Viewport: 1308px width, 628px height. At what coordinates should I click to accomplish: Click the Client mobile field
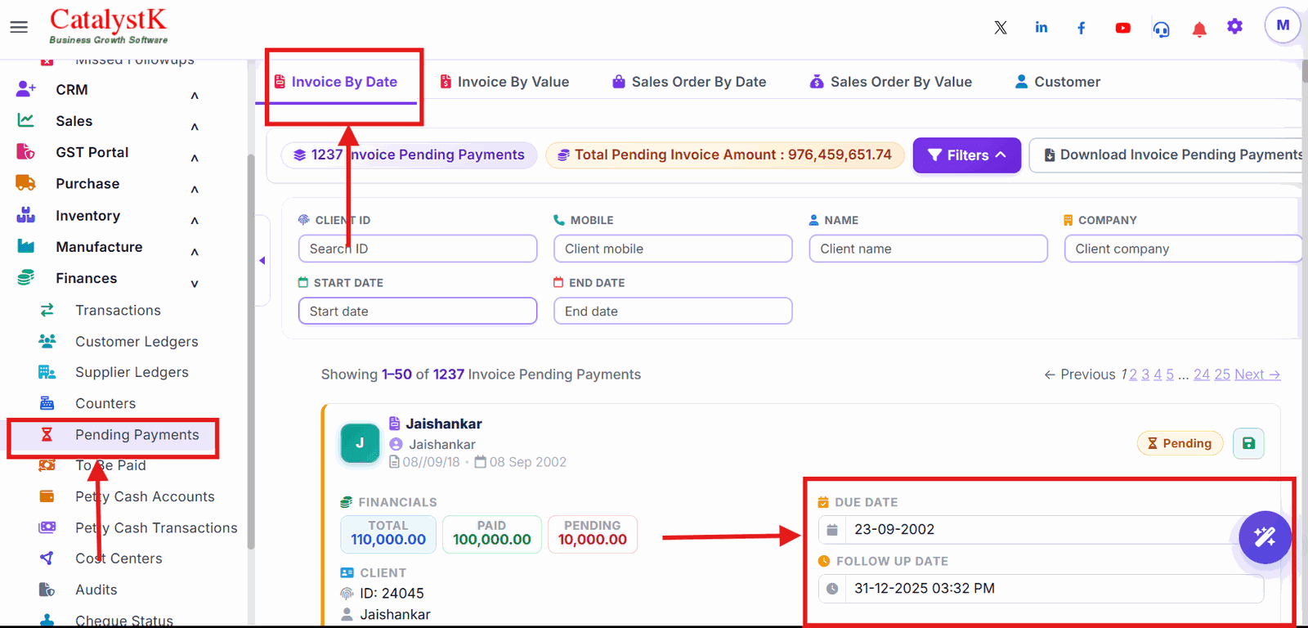[673, 249]
